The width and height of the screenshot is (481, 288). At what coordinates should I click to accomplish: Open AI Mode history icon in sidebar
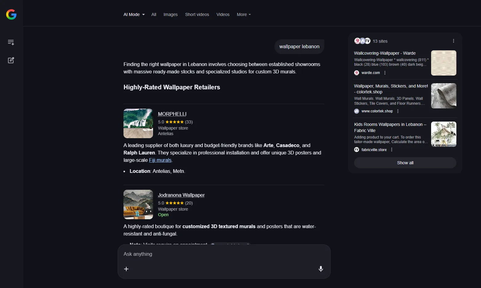click(11, 42)
